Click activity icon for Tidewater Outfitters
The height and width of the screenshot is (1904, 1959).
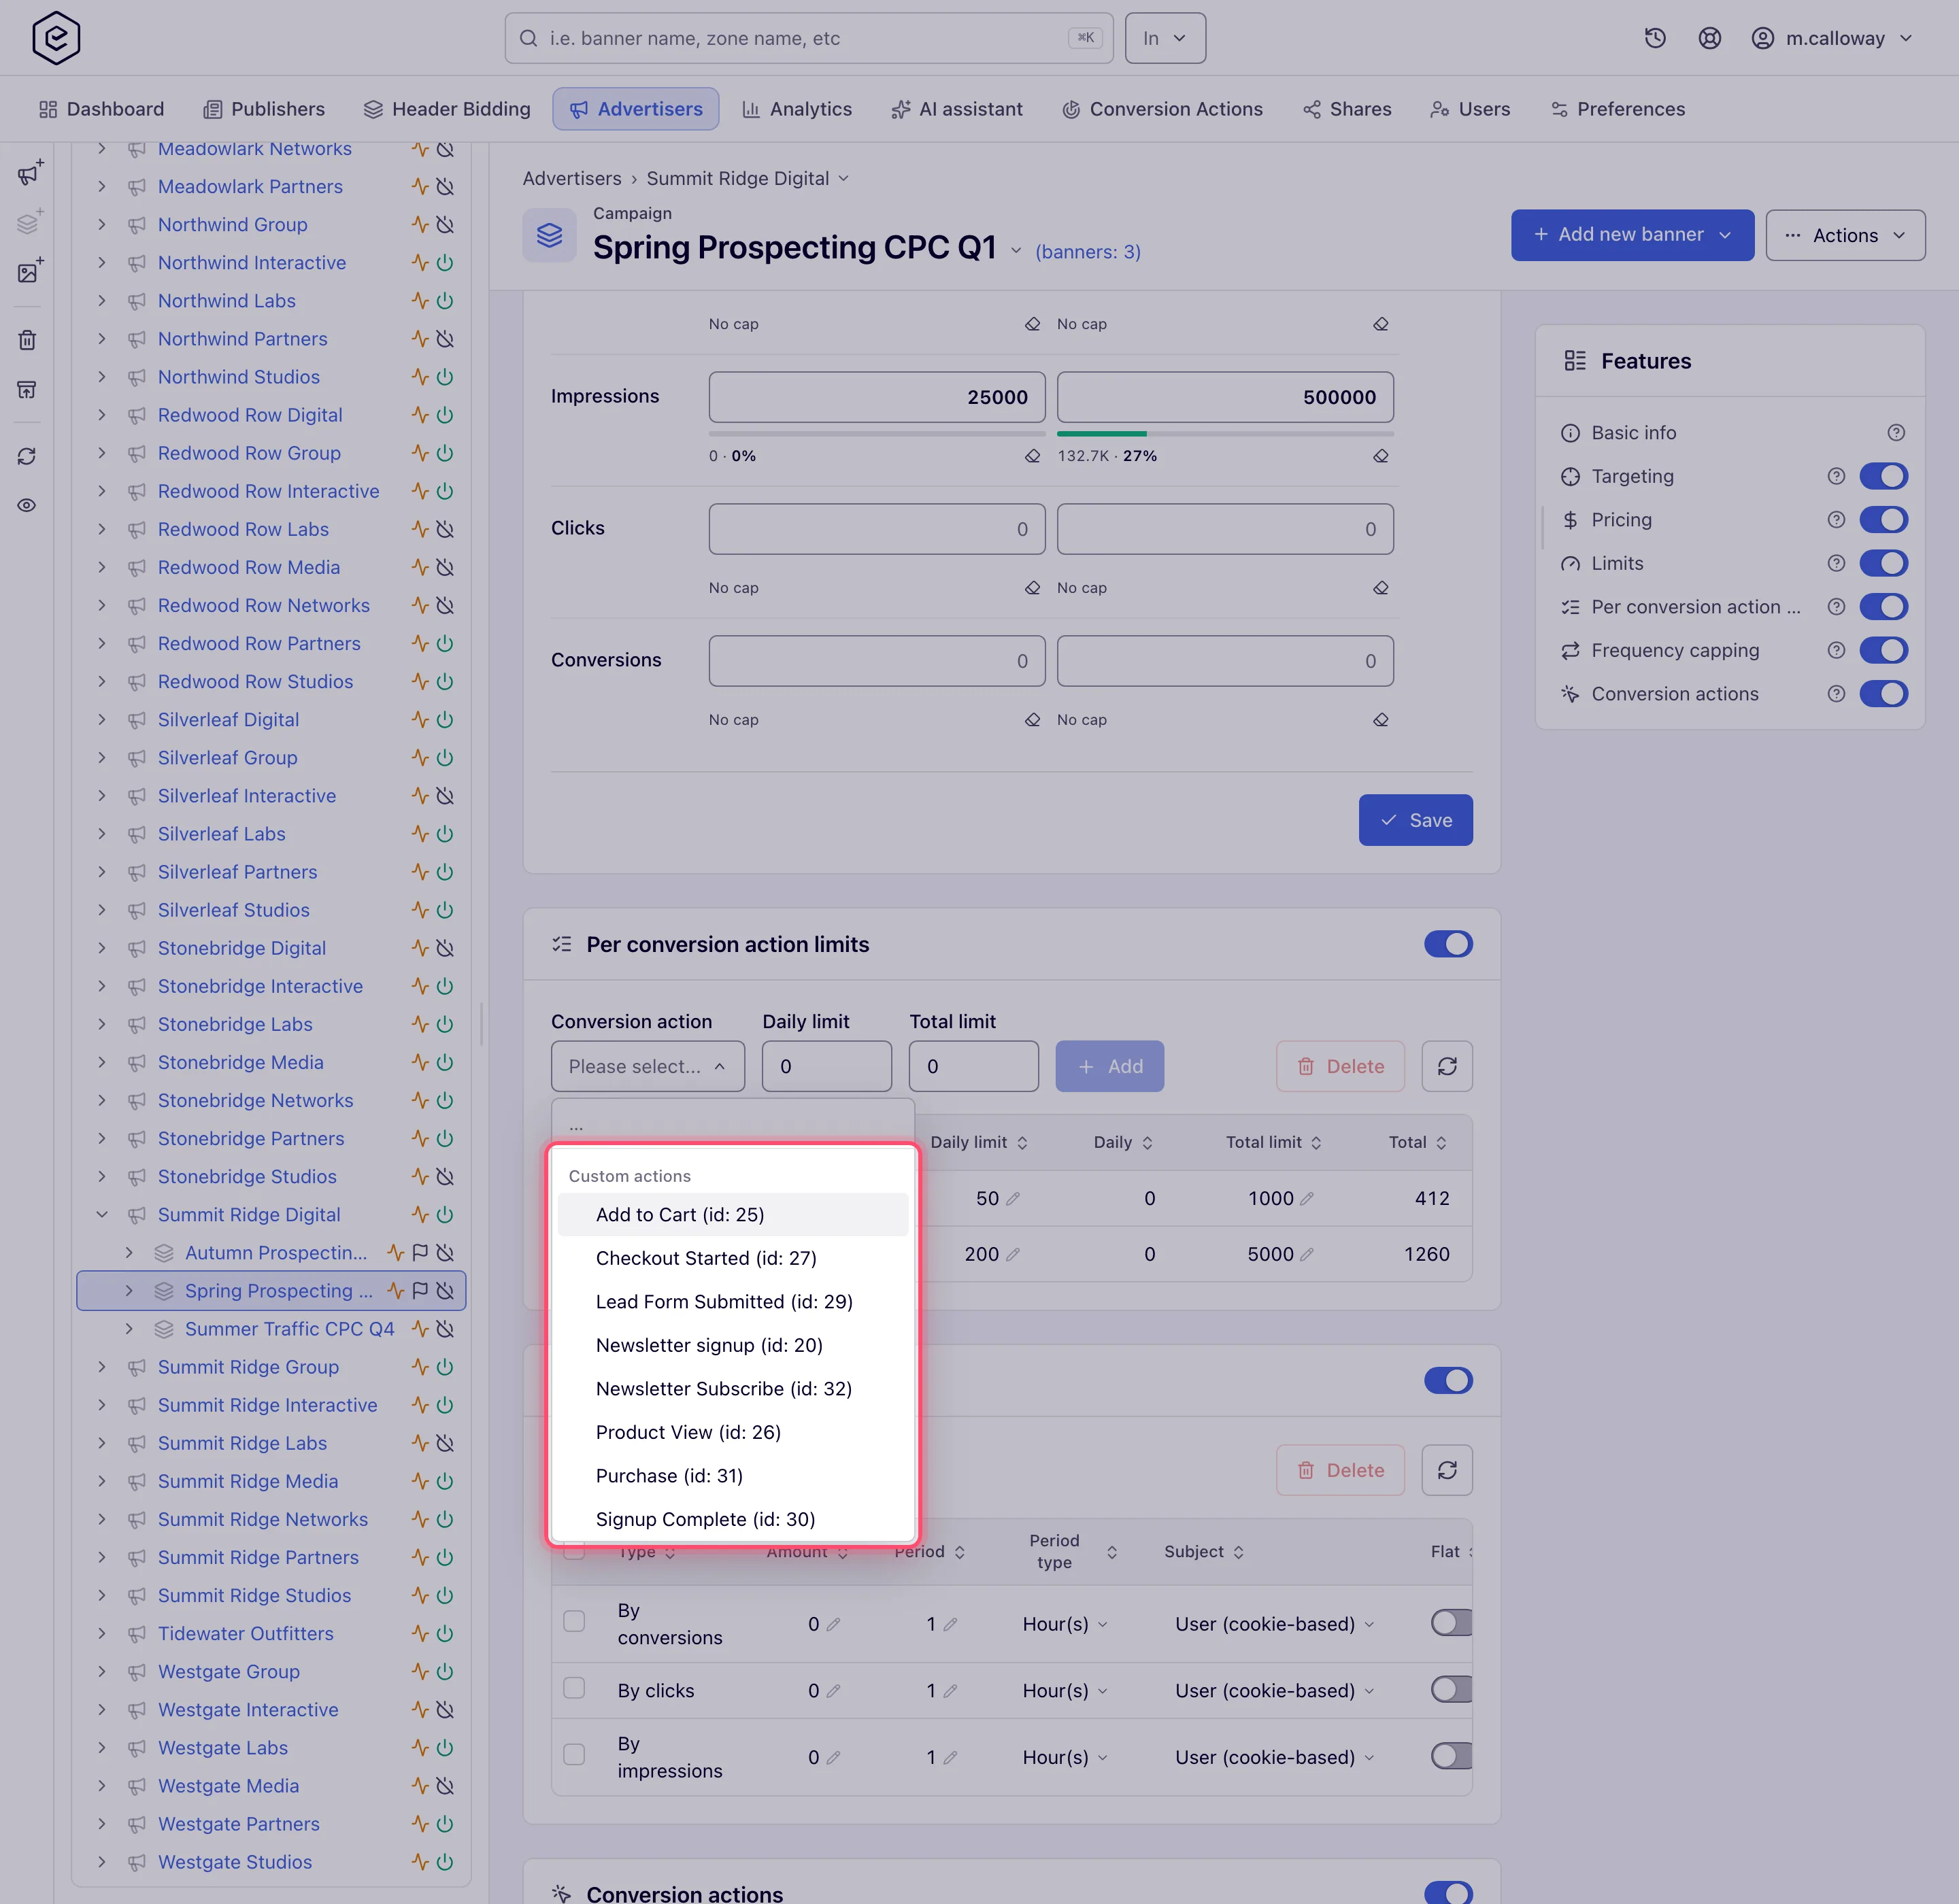click(420, 1633)
